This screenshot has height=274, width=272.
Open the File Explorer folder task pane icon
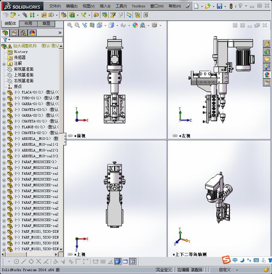267,59
